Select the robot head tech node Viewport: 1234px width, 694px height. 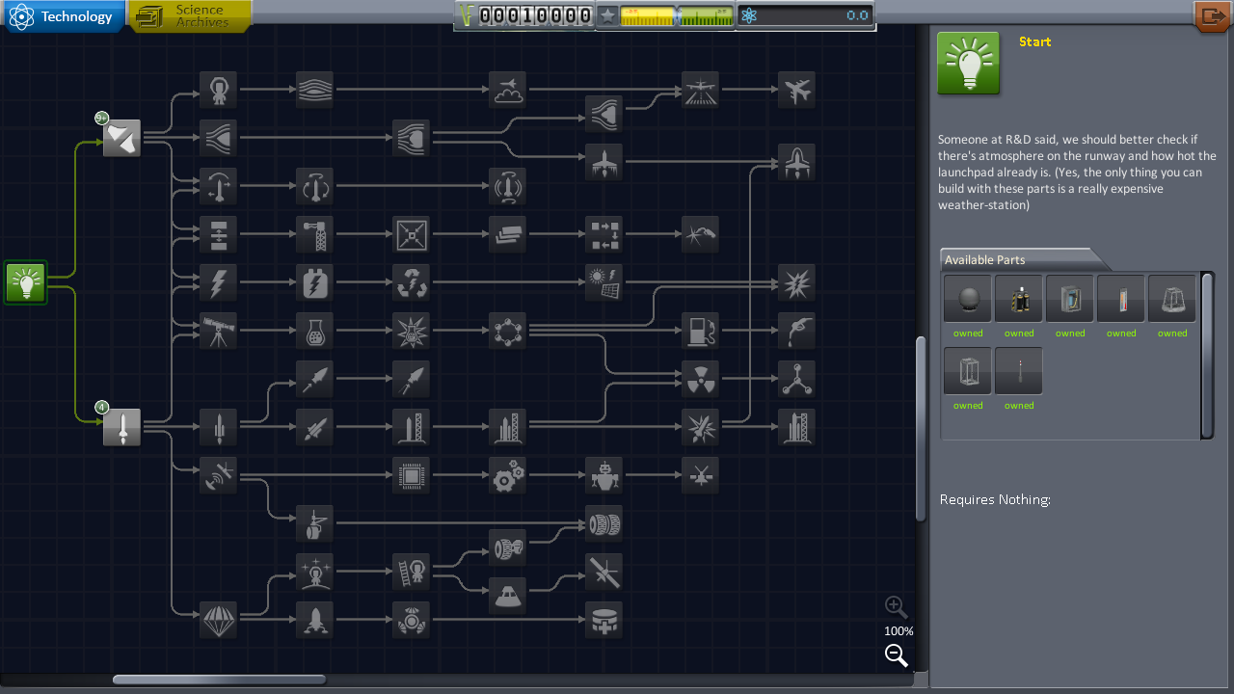(x=604, y=475)
